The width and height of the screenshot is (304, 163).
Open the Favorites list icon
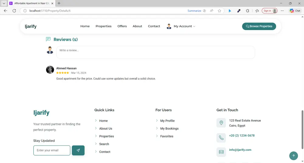(257, 11)
